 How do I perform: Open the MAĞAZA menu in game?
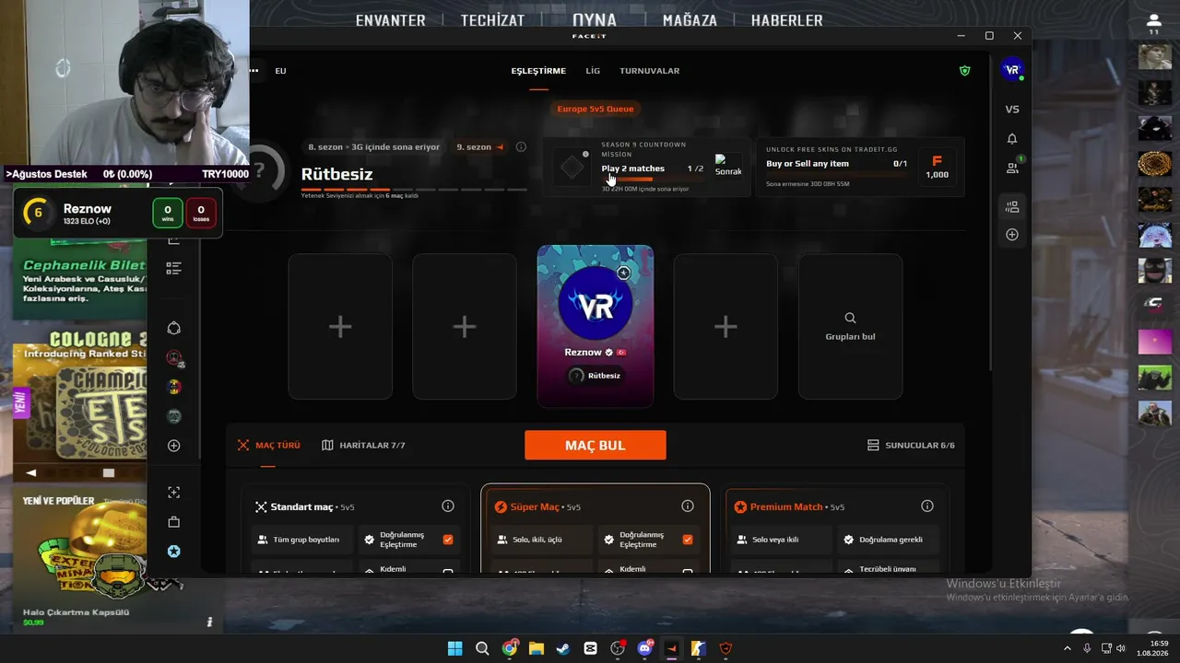tap(690, 20)
